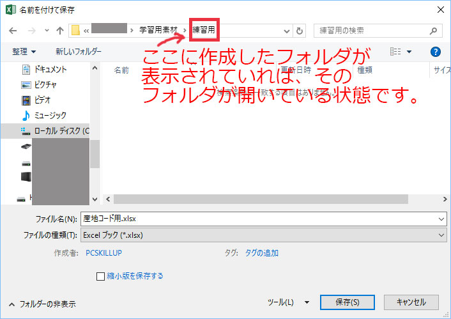Click the ピクチャ picture icon
The height and width of the screenshot is (319, 451).
(26, 85)
